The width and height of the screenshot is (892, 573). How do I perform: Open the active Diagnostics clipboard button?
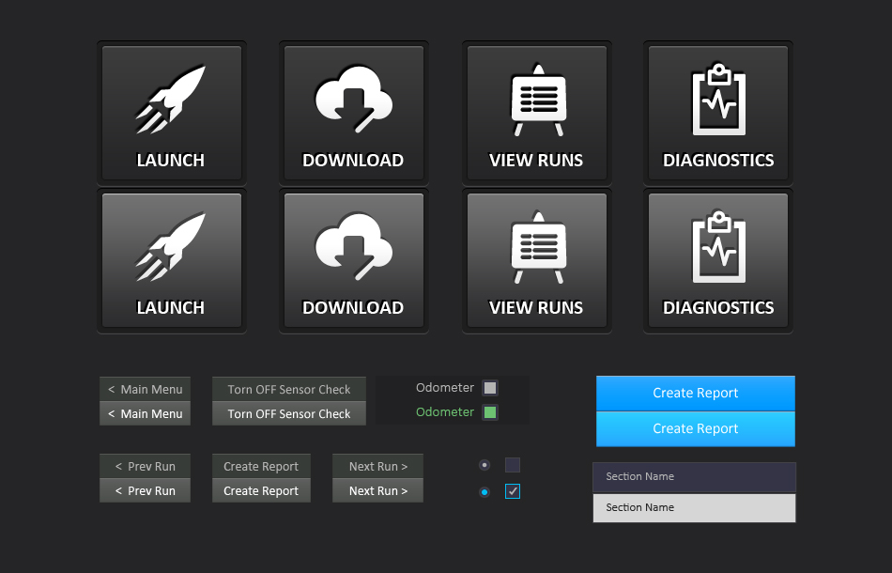click(717, 259)
